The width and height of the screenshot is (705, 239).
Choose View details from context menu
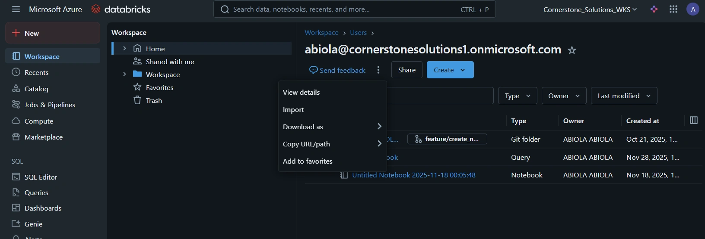(332, 92)
